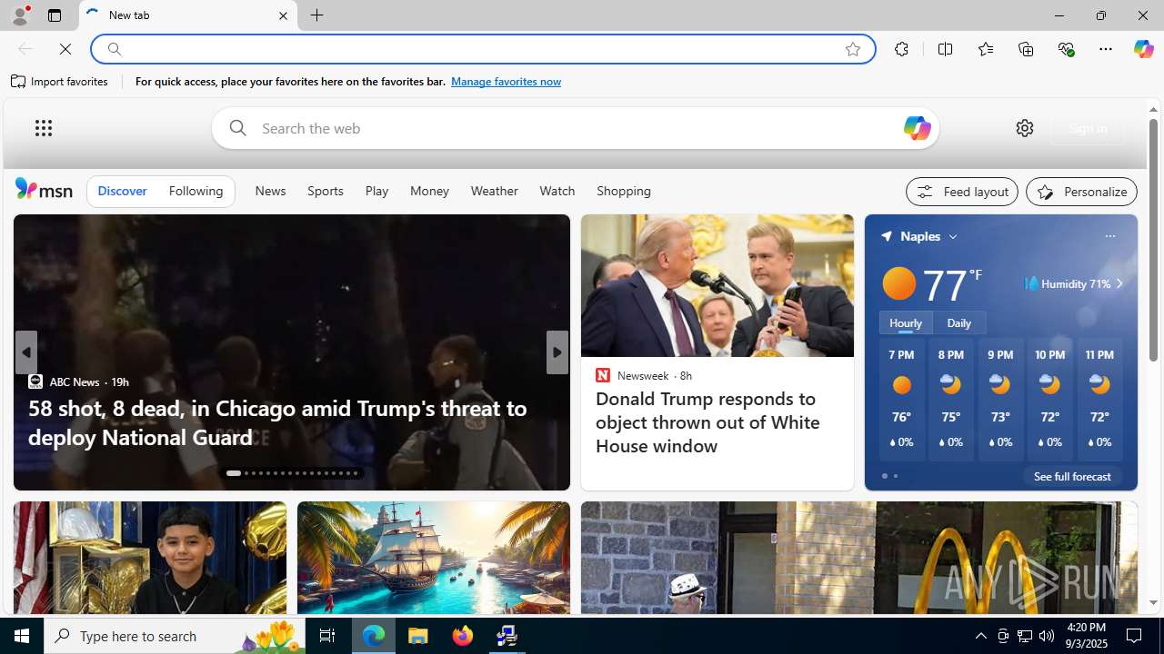Stop loading the page

(65, 49)
